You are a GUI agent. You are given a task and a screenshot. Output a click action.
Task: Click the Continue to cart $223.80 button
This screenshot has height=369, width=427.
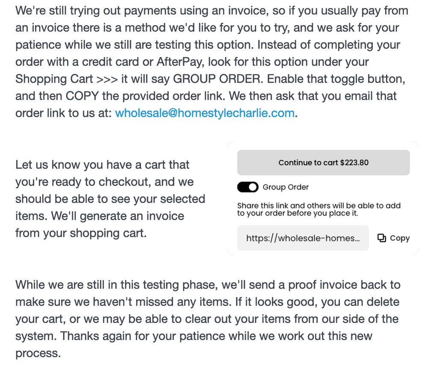(323, 162)
